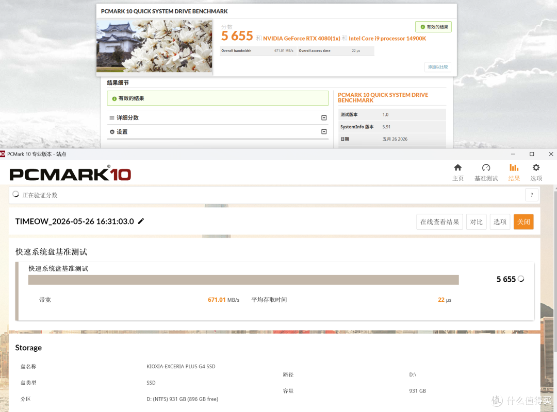Click the D:\ path value
Viewport: 557px width, 412px height.
tap(413, 375)
